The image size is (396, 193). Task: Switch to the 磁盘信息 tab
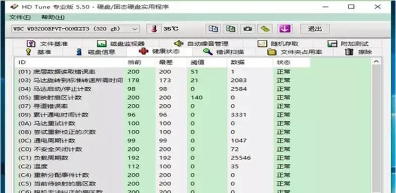96,52
